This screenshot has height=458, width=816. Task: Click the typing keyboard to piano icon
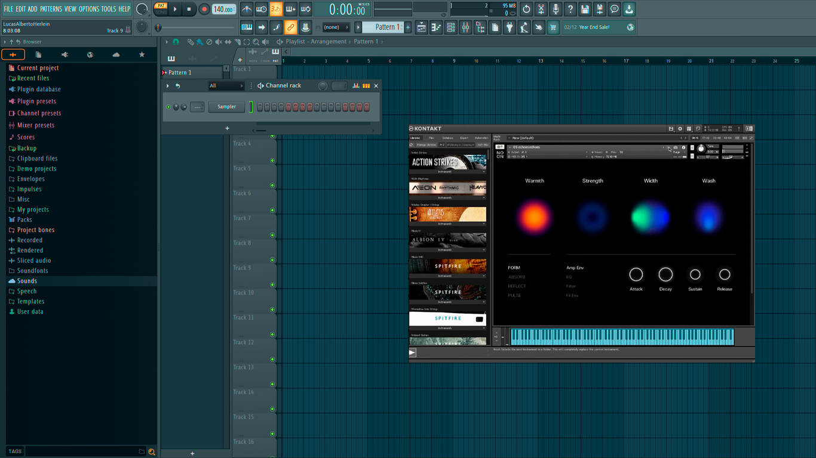[247, 27]
